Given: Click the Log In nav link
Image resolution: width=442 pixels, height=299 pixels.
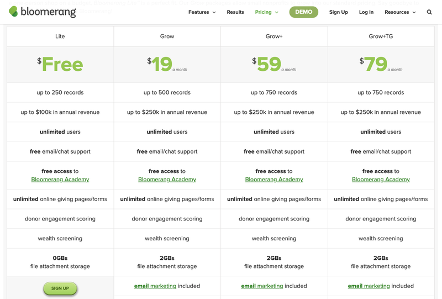Looking at the screenshot, I should tap(366, 12).
